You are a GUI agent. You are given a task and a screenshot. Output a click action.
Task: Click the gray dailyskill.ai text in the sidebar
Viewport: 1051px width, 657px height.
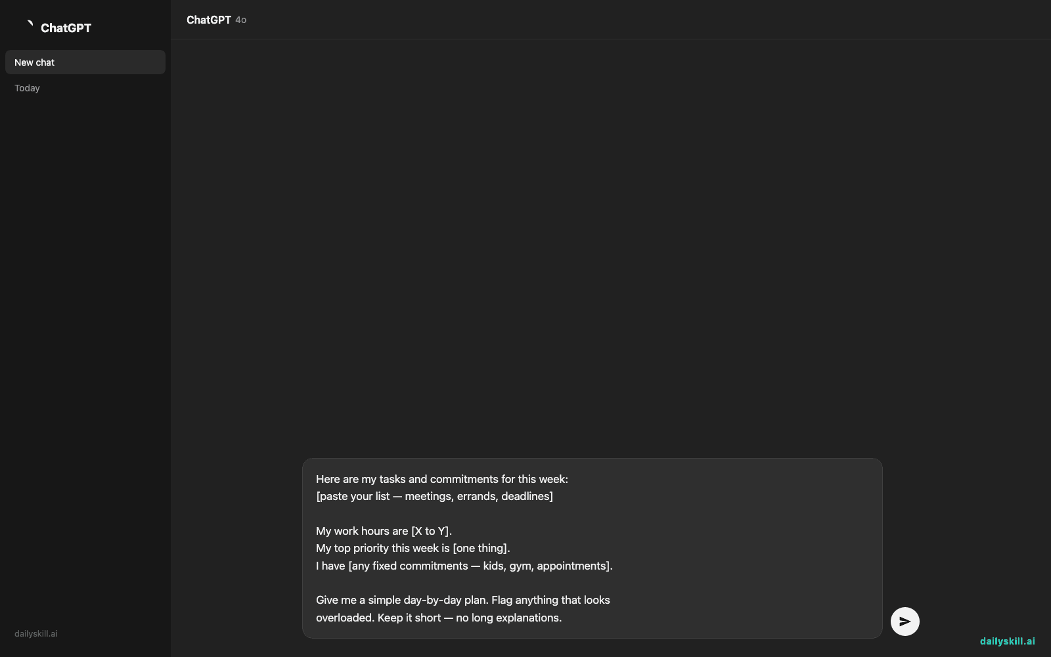36,634
